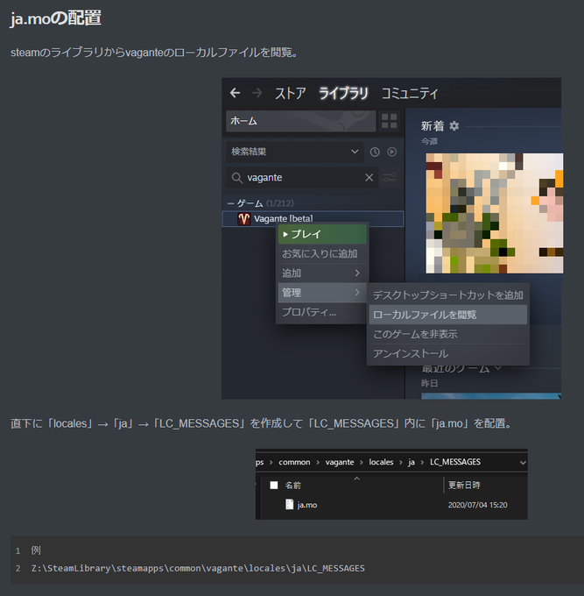Select デスクトップショートカットを追加
The height and width of the screenshot is (596, 584).
tap(448, 295)
